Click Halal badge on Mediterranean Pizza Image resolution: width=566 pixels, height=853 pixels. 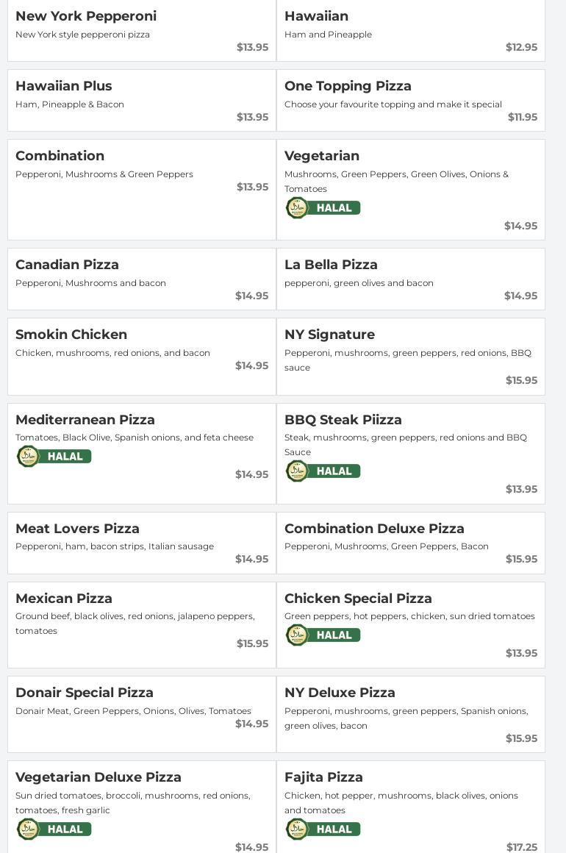pos(54,457)
